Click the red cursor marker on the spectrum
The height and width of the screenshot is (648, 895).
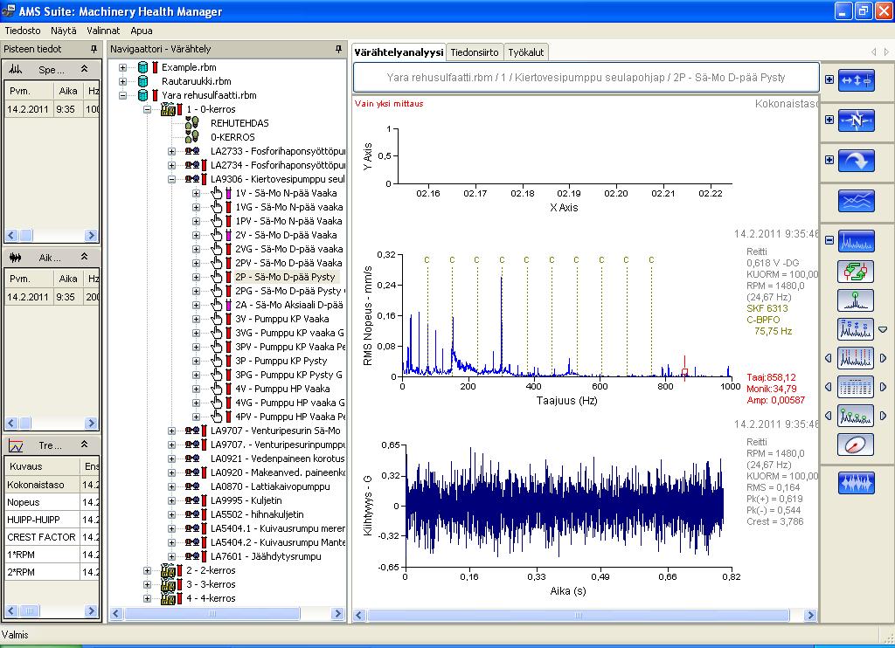point(684,372)
